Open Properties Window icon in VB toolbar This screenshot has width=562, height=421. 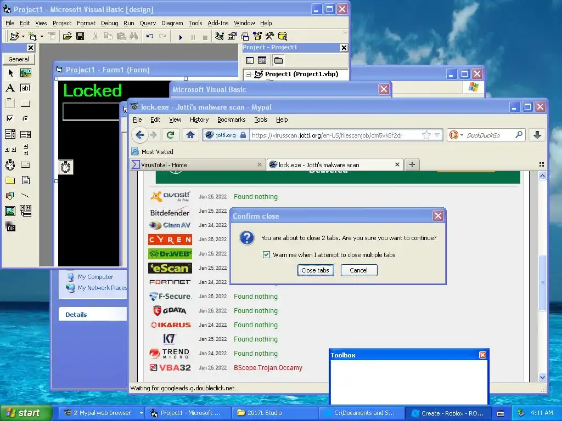coord(232,36)
